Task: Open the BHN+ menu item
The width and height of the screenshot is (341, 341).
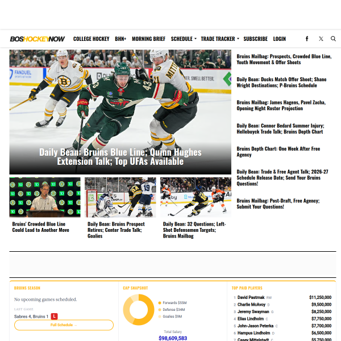Action: [x=120, y=39]
